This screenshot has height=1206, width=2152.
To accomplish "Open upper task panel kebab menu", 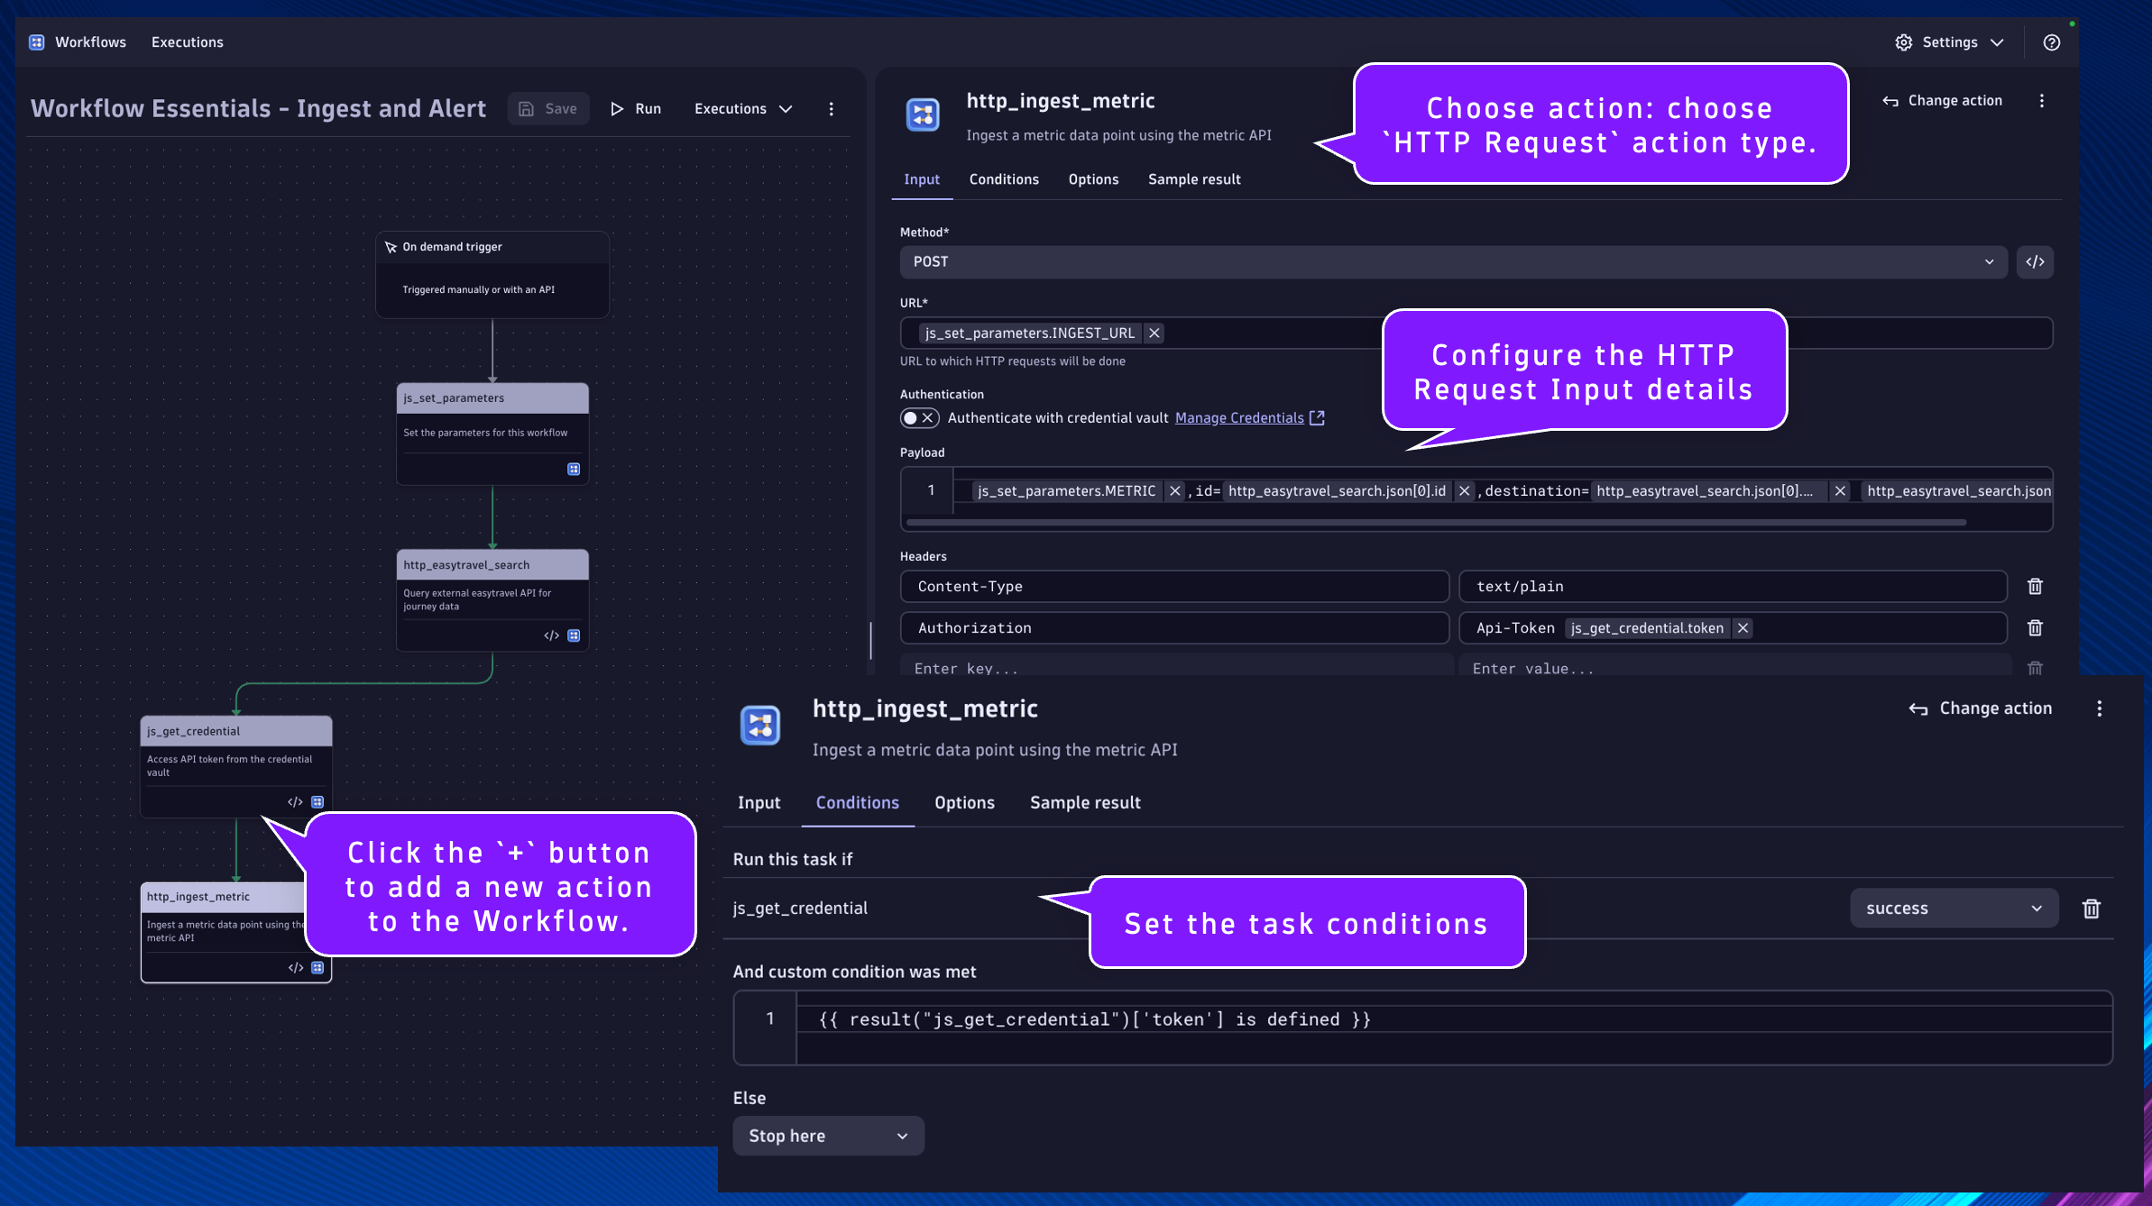I will pos(2042,101).
